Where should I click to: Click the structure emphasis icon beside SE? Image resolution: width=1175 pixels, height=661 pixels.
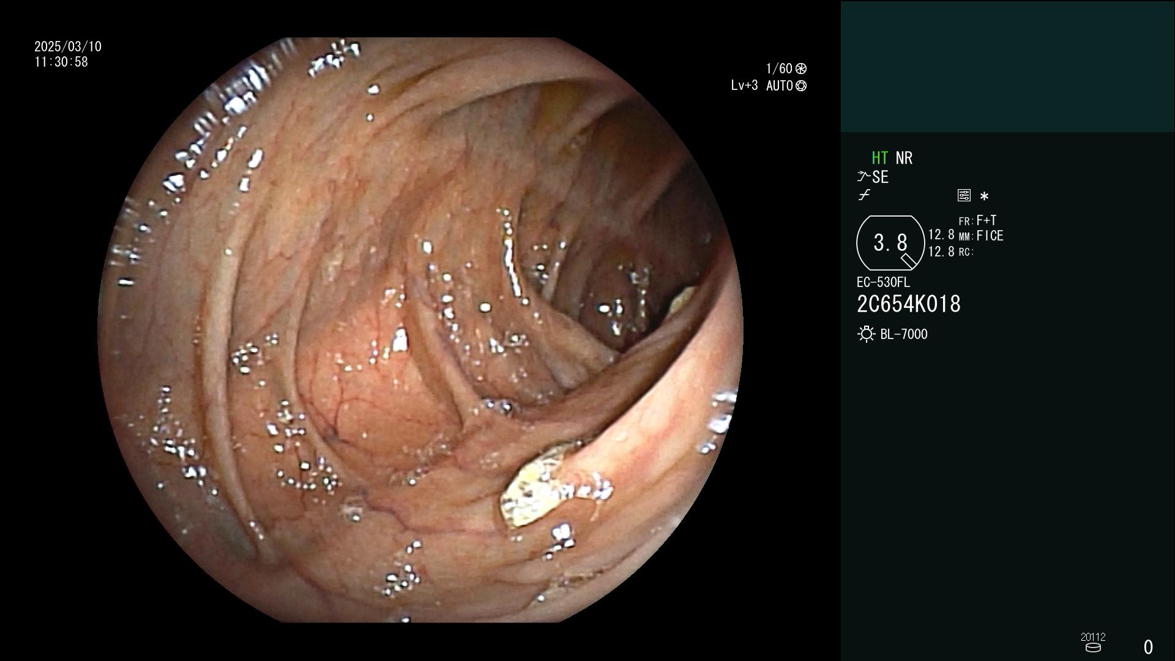pyautogui.click(x=864, y=177)
